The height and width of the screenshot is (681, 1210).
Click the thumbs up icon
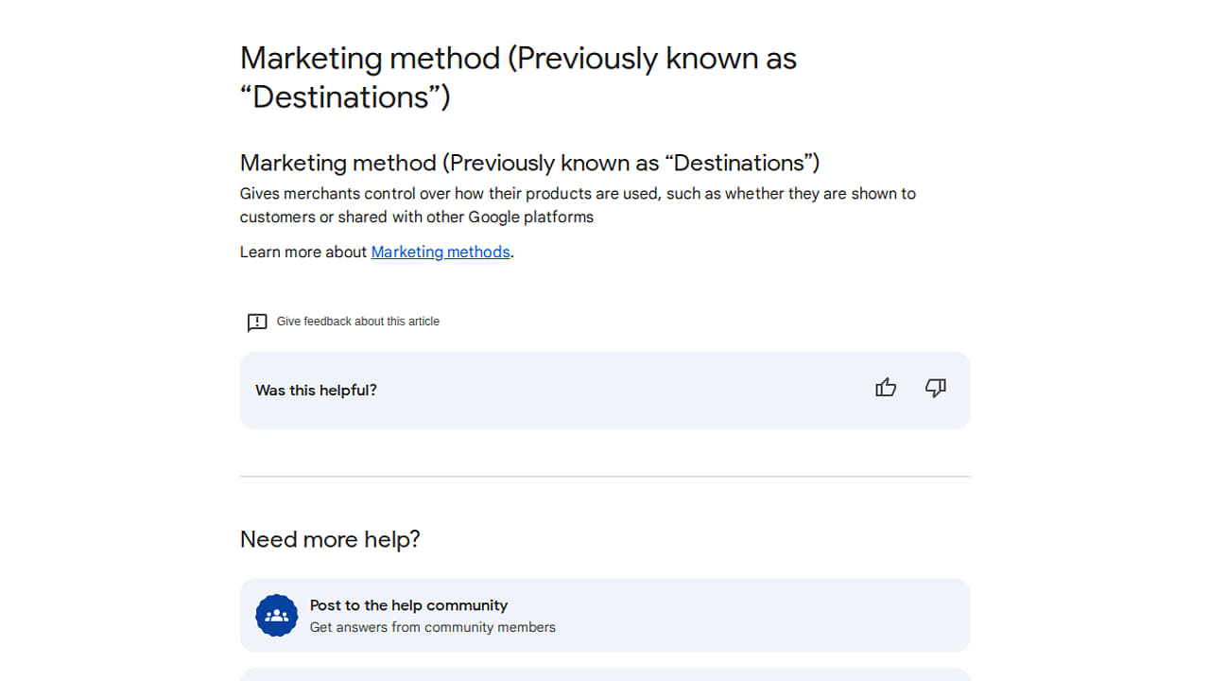coord(886,388)
